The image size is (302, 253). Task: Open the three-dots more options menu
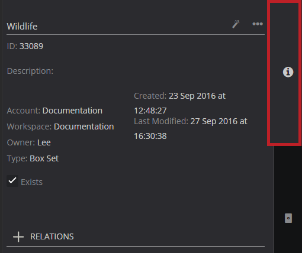[x=258, y=24]
